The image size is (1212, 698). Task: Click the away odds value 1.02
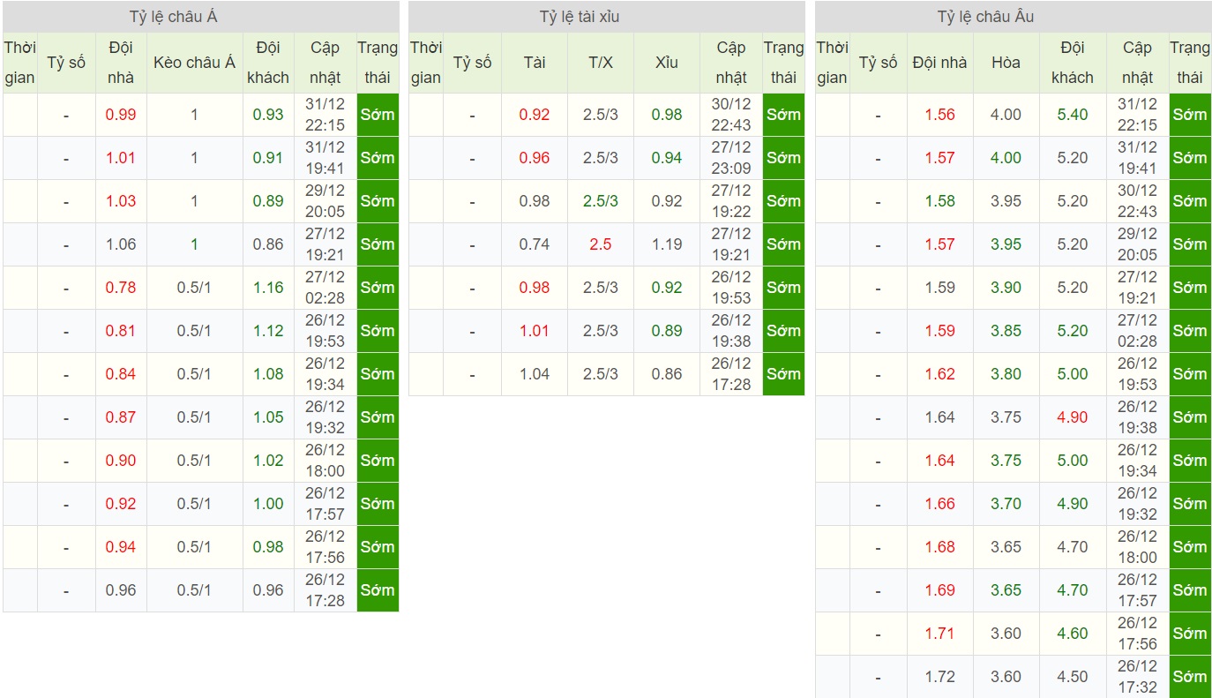point(268,461)
